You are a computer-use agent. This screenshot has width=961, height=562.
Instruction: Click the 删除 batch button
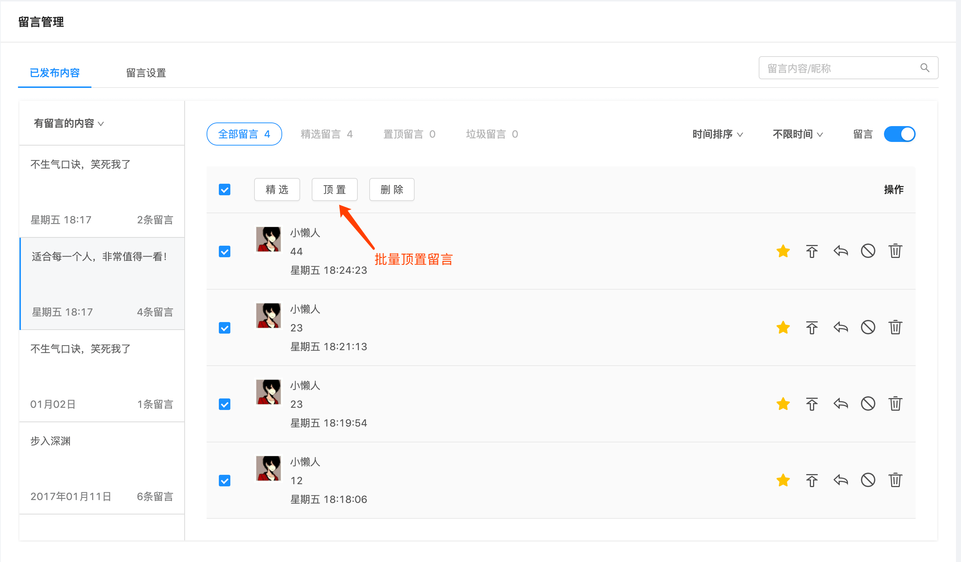392,189
